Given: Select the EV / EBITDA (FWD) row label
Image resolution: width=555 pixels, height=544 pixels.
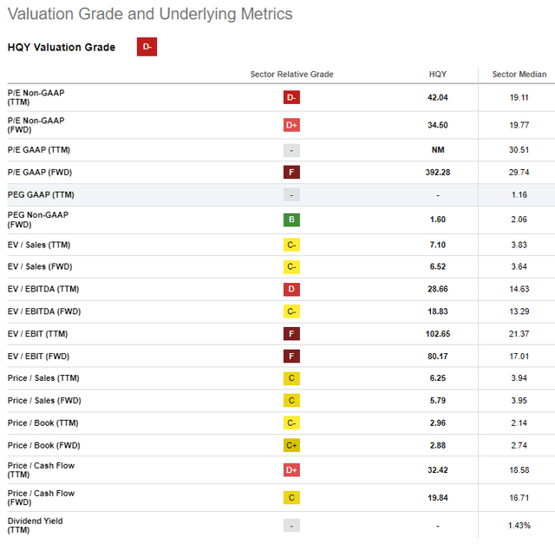Looking at the screenshot, I should (x=44, y=311).
